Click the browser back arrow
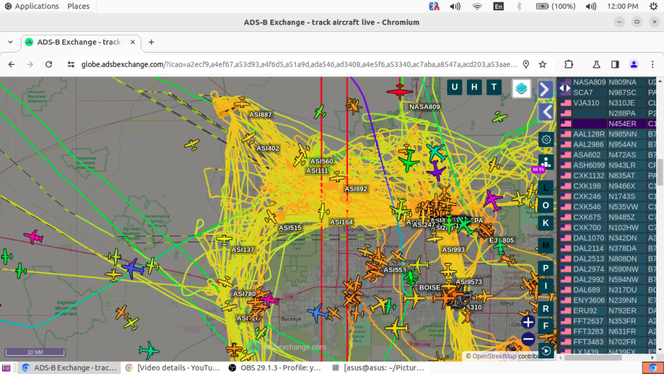This screenshot has width=664, height=374. pyautogui.click(x=12, y=64)
